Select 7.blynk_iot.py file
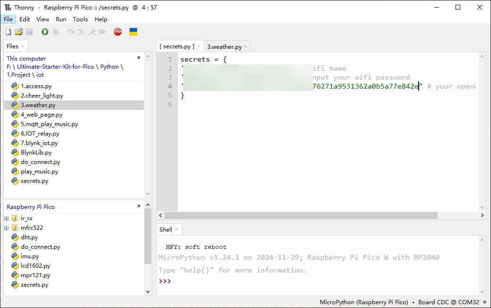Screen dimensions: 491x308 tap(39, 143)
